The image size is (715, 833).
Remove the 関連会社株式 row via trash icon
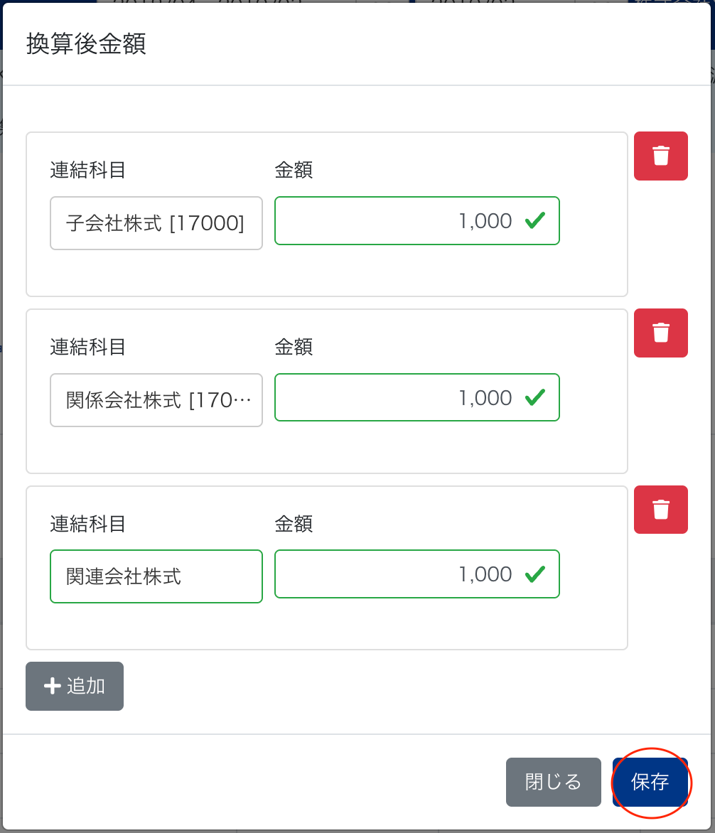(x=660, y=510)
